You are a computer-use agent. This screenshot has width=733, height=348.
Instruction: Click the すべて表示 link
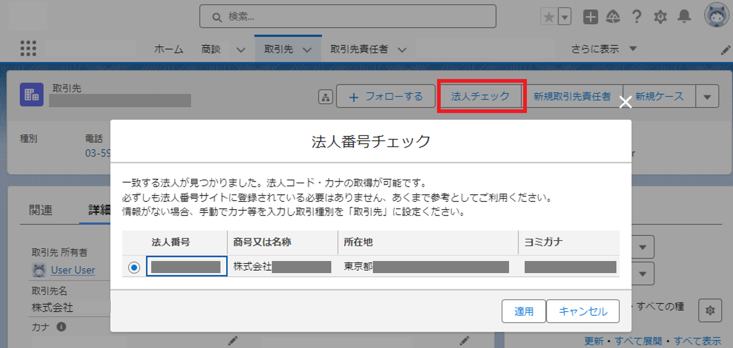[x=697, y=341]
